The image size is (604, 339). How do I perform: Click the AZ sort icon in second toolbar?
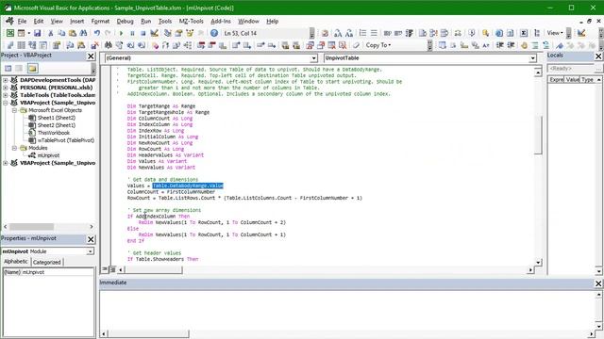pyautogui.click(x=486, y=45)
